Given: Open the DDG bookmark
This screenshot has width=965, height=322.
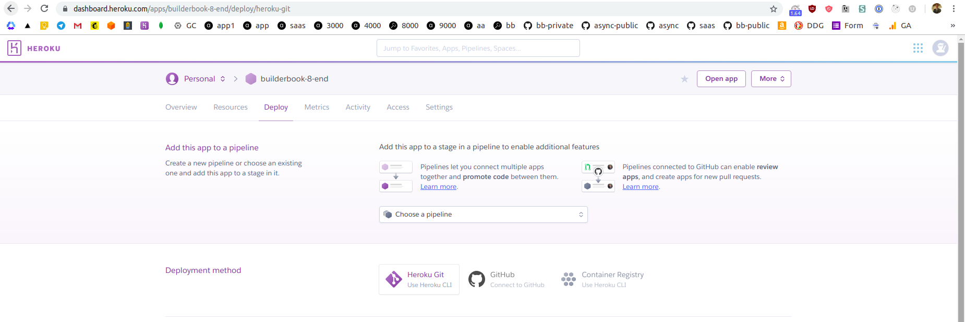Looking at the screenshot, I should click(x=809, y=26).
